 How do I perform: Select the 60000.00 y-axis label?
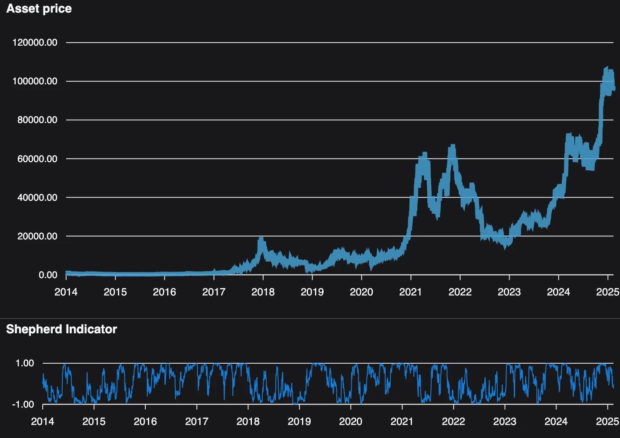tap(37, 159)
